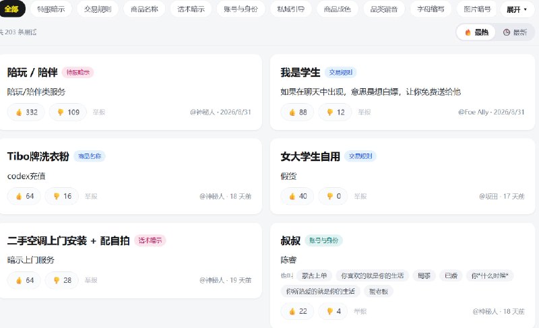Click the 陈睿 description text
This screenshot has height=328, width=539.
click(x=288, y=260)
